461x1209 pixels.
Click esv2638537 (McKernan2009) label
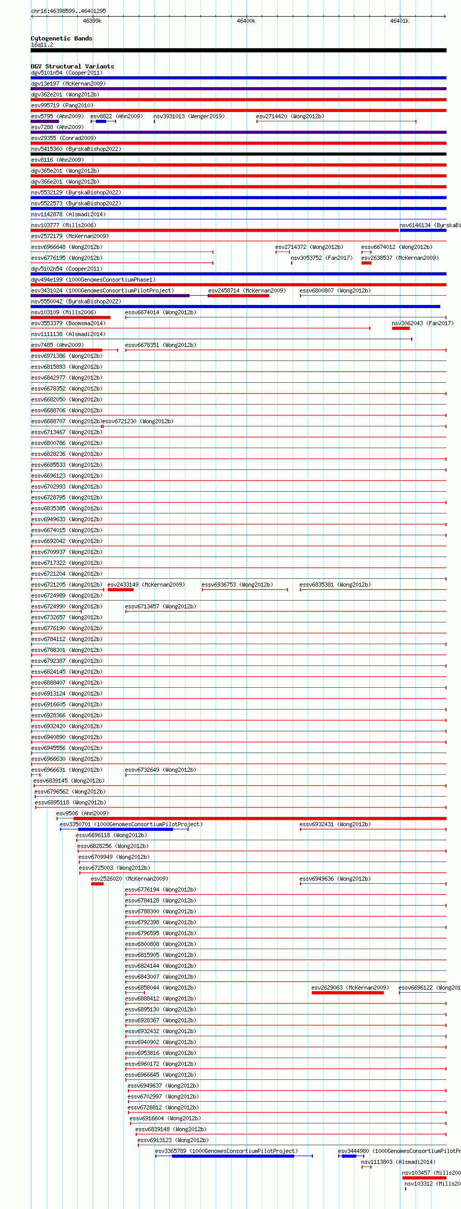400,258
